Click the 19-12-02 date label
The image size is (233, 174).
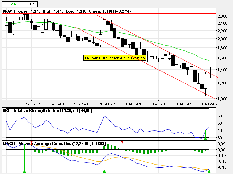tap(210, 104)
